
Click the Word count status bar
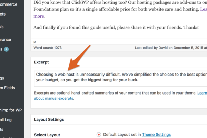point(48,48)
